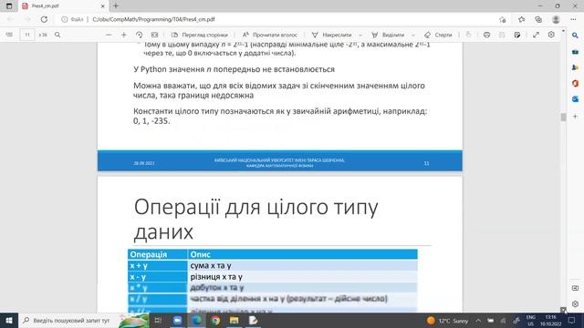Viewport: 584px width, 328px height.
Task: Open a new browser tab
Action: tap(116, 6)
